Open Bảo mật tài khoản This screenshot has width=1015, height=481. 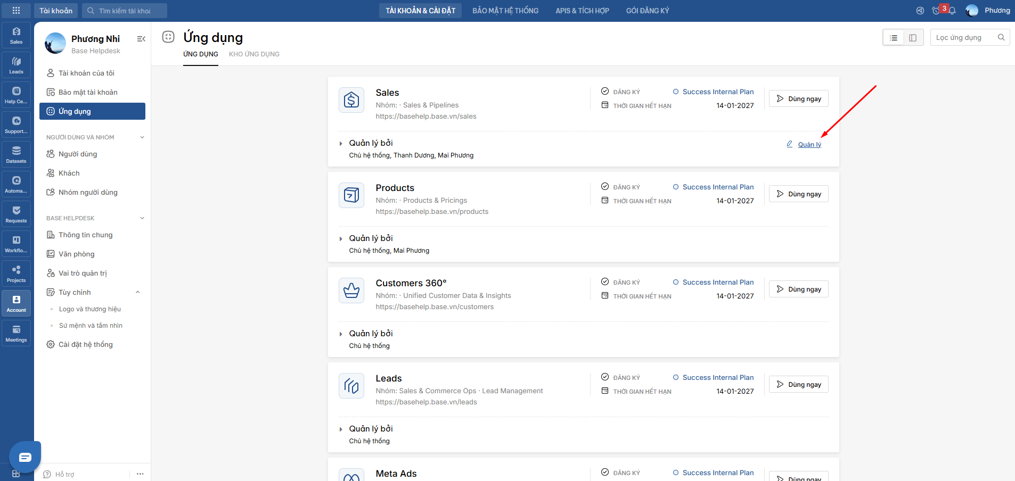[x=92, y=92]
